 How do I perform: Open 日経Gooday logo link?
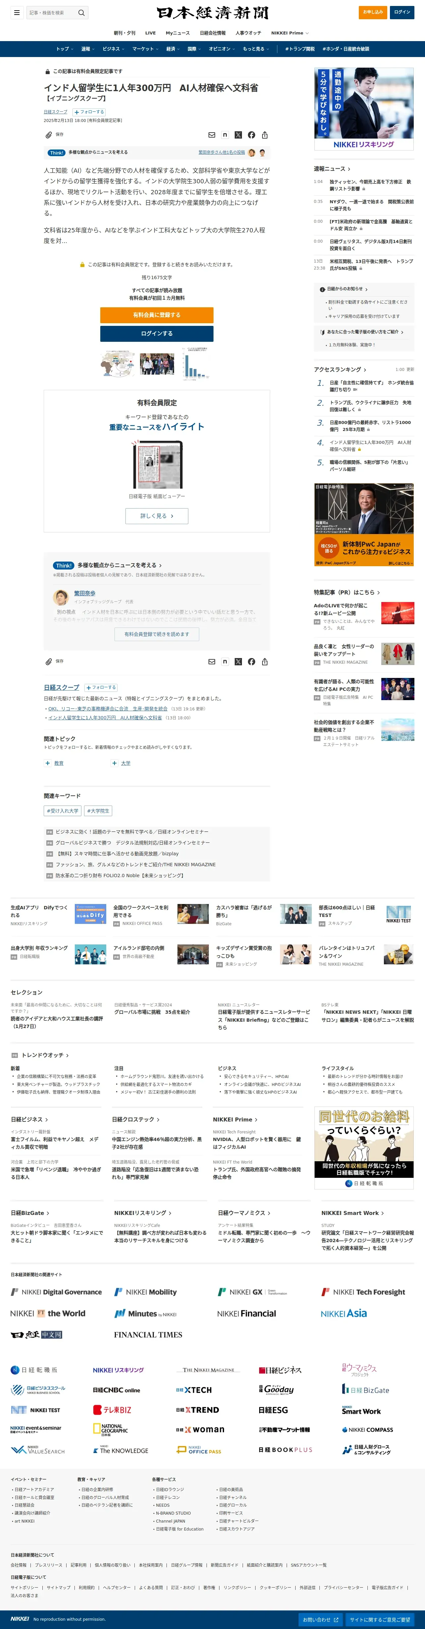point(276,1389)
